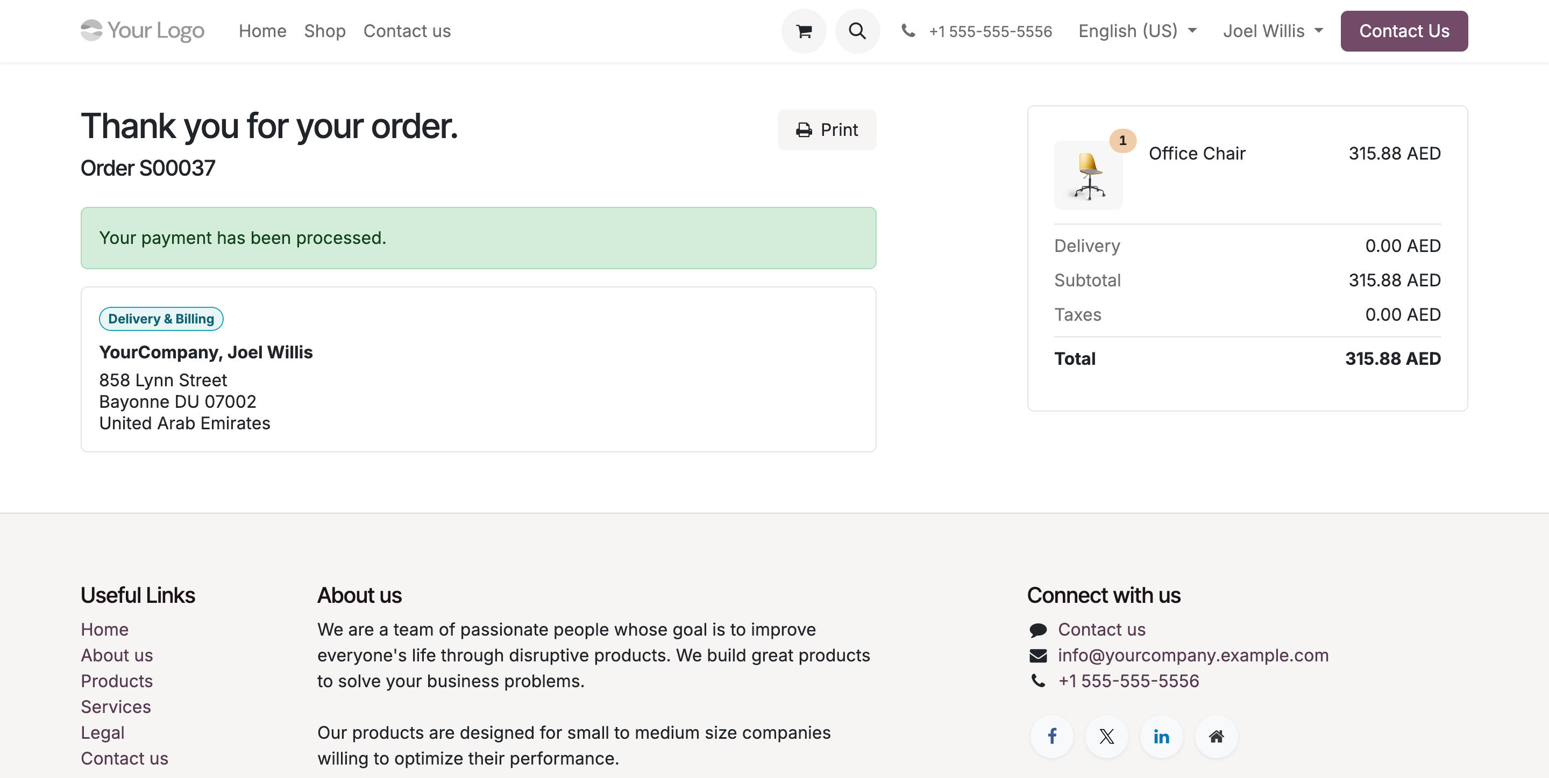
Task: Open the search magnifier icon
Action: (x=857, y=31)
